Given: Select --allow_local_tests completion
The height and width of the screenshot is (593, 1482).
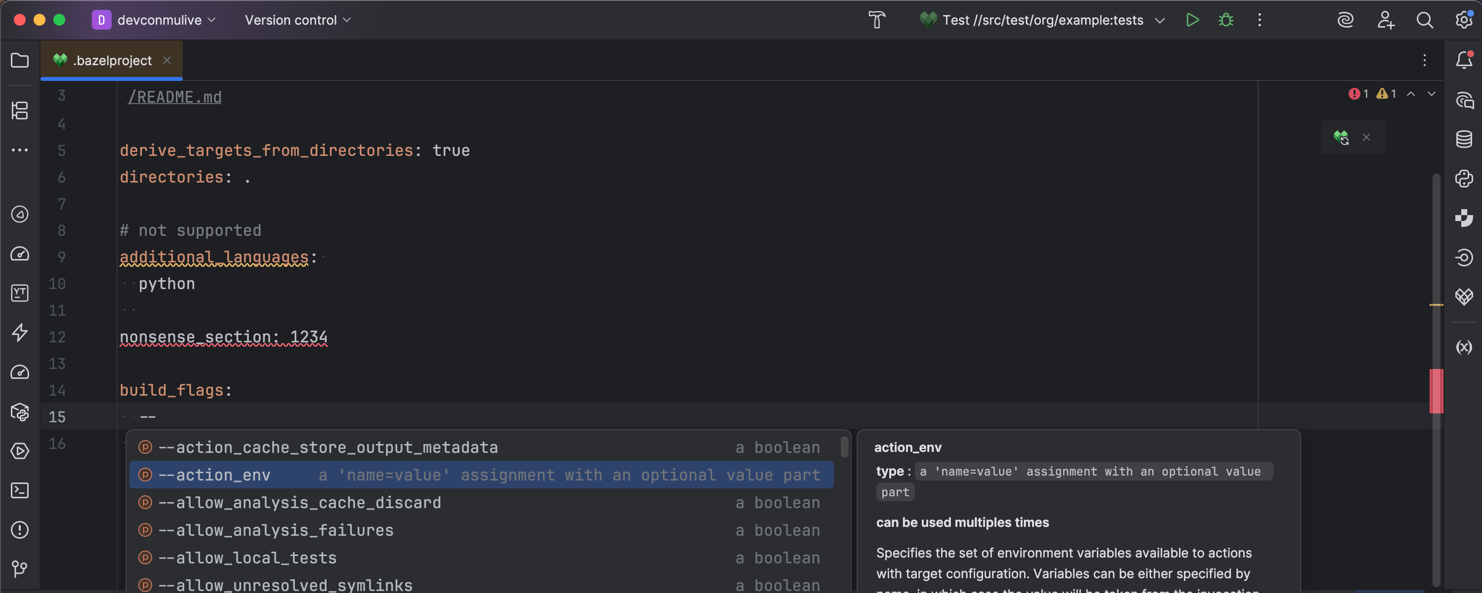Looking at the screenshot, I should (x=482, y=557).
